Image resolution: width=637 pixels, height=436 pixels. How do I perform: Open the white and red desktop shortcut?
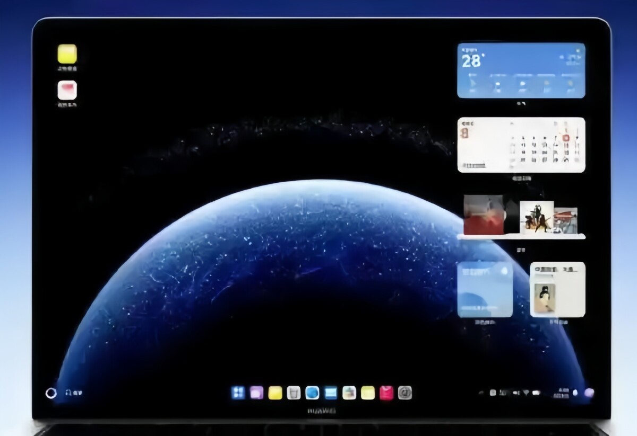(67, 90)
